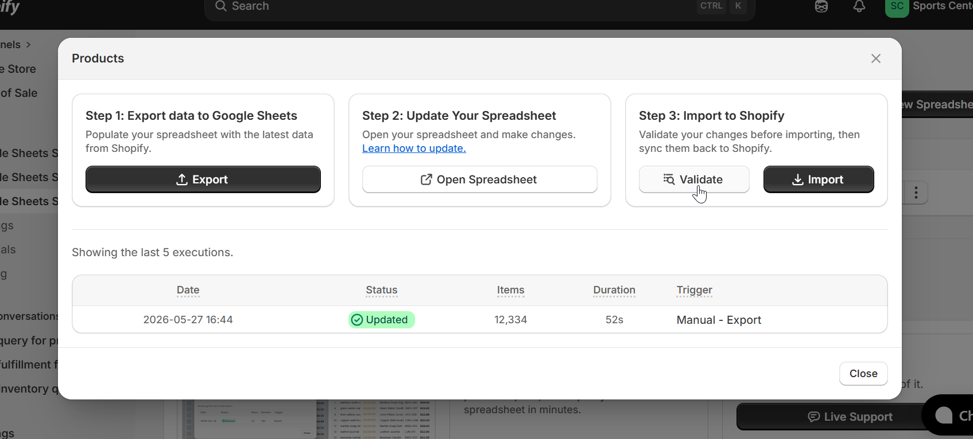Click 'Manual - Export' trigger cell
This screenshot has height=439, width=973.
click(719, 320)
